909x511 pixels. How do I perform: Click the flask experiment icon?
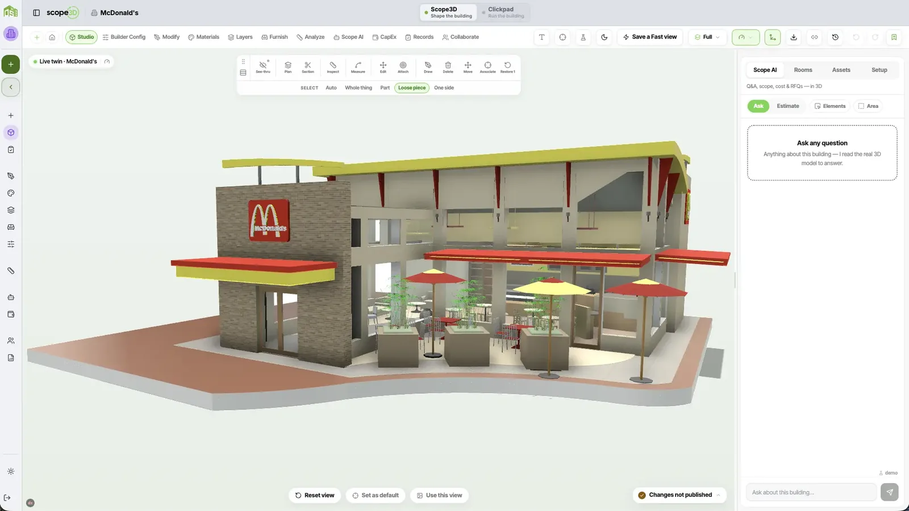click(583, 37)
